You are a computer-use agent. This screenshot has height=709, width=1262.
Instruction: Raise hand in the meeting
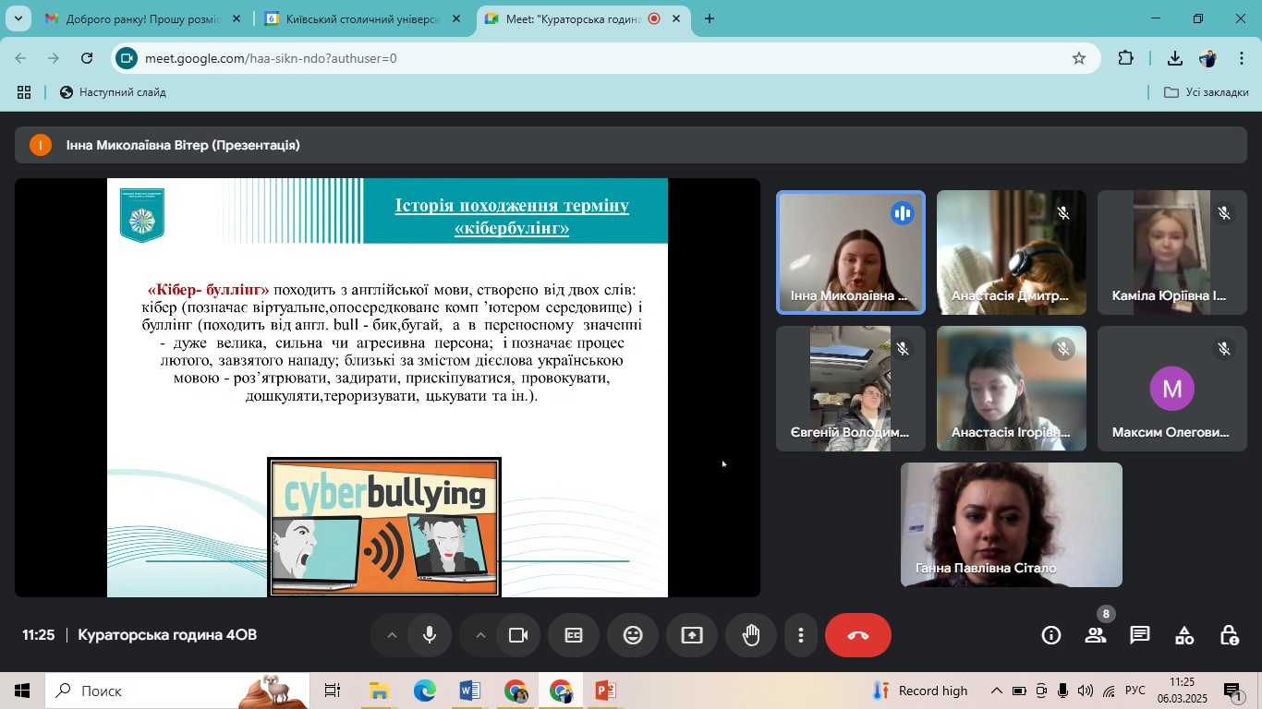pyautogui.click(x=751, y=635)
